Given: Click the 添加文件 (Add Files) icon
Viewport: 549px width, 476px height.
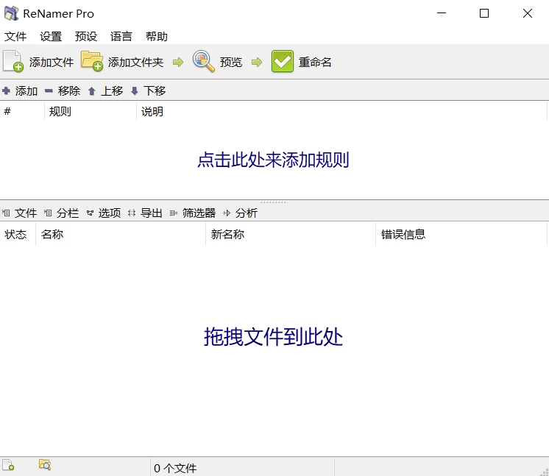Looking at the screenshot, I should [13, 62].
